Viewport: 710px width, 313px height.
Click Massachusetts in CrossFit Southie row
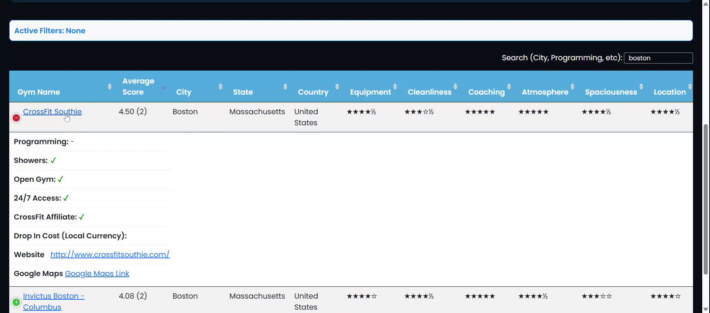pos(257,112)
